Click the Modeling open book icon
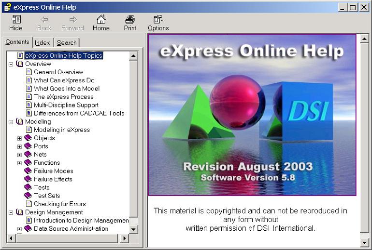Image resolution: width=372 pixels, height=250 pixels. tap(19, 121)
